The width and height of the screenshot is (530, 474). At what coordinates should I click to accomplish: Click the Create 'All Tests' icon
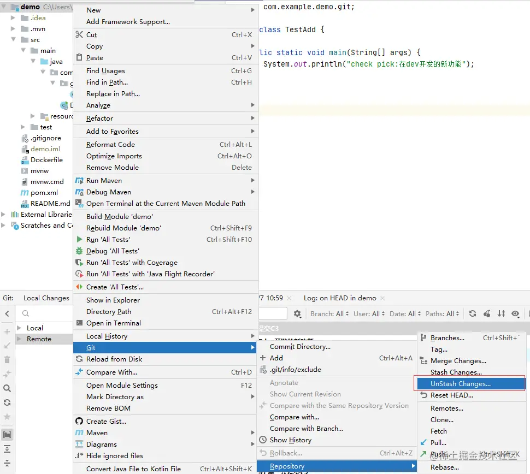click(x=79, y=287)
